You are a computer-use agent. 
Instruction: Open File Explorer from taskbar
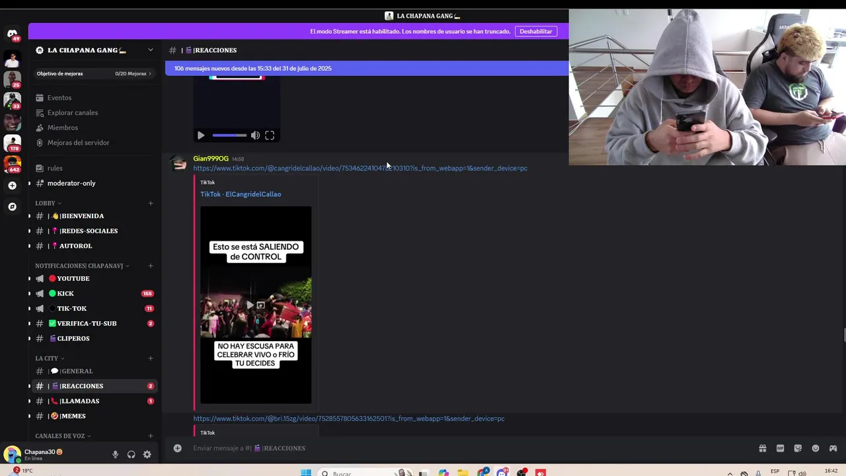point(463,472)
